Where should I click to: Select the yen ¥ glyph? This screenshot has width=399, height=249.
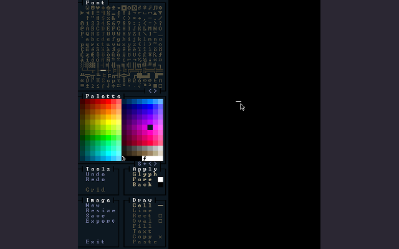pyautogui.click(x=150, y=54)
